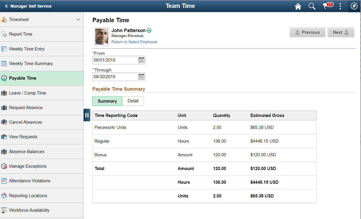The height and width of the screenshot is (219, 361).
Task: Click the Manage Exceptions icon
Action: pos(4,166)
